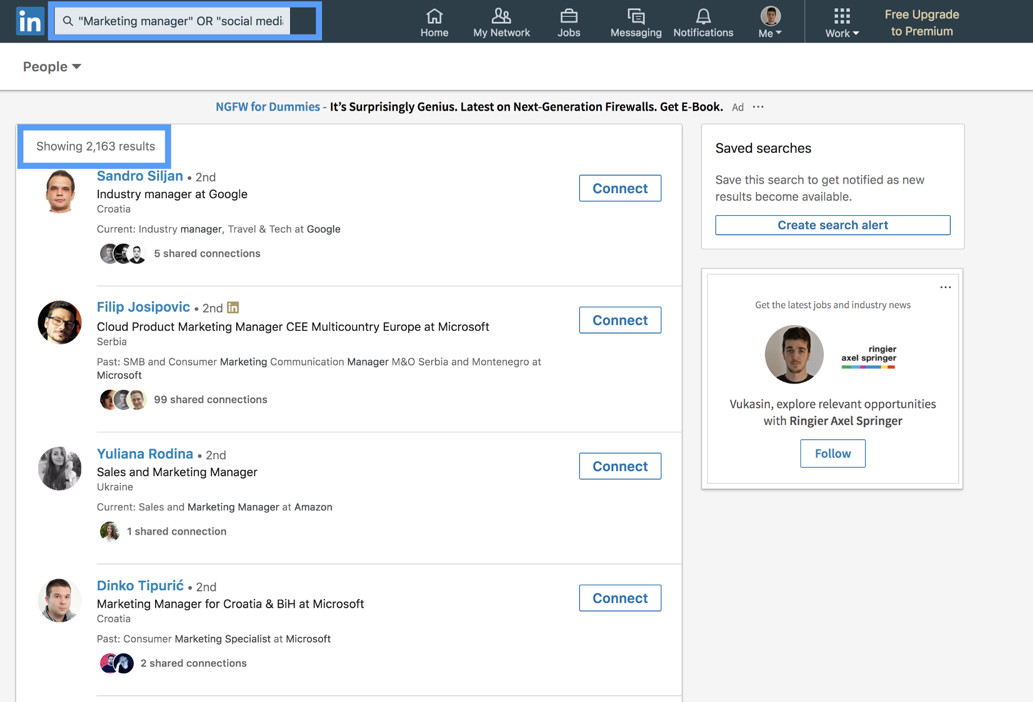
Task: Open Filip Josipovic's profile
Action: (143, 307)
